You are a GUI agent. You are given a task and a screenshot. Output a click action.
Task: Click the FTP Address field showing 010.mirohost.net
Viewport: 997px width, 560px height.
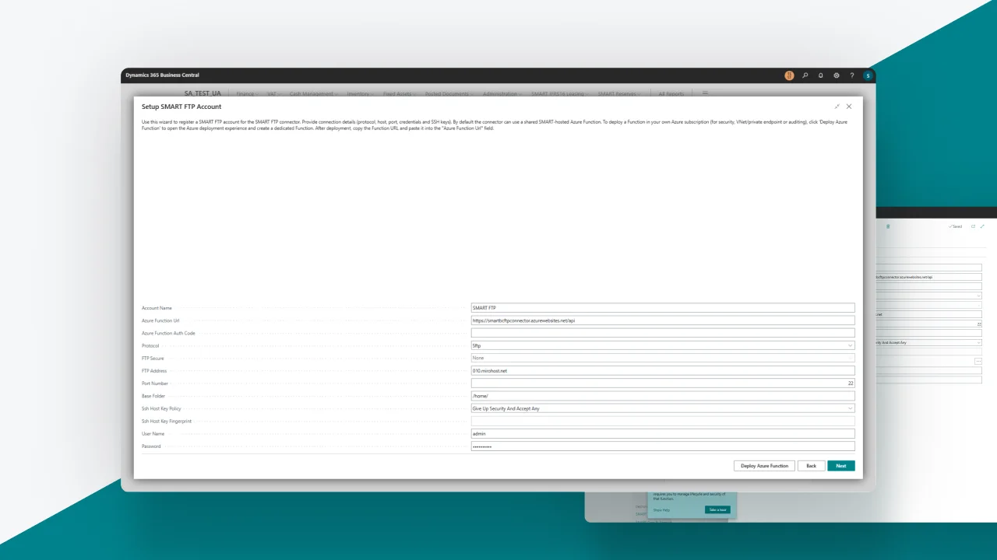tap(663, 371)
